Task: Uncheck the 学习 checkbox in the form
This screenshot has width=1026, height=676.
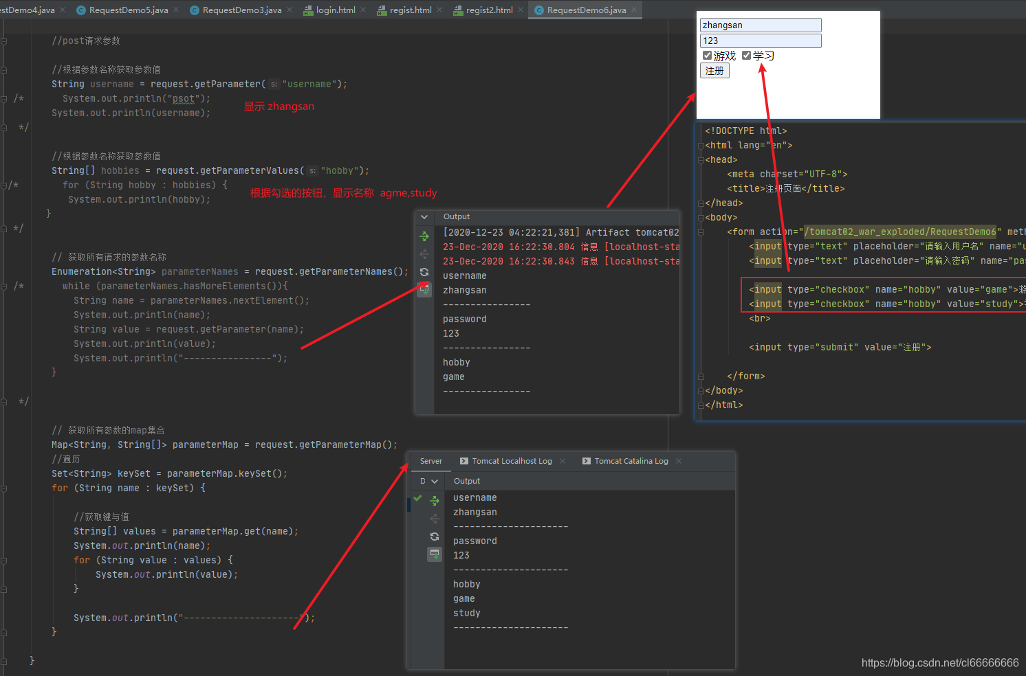Action: [747, 56]
